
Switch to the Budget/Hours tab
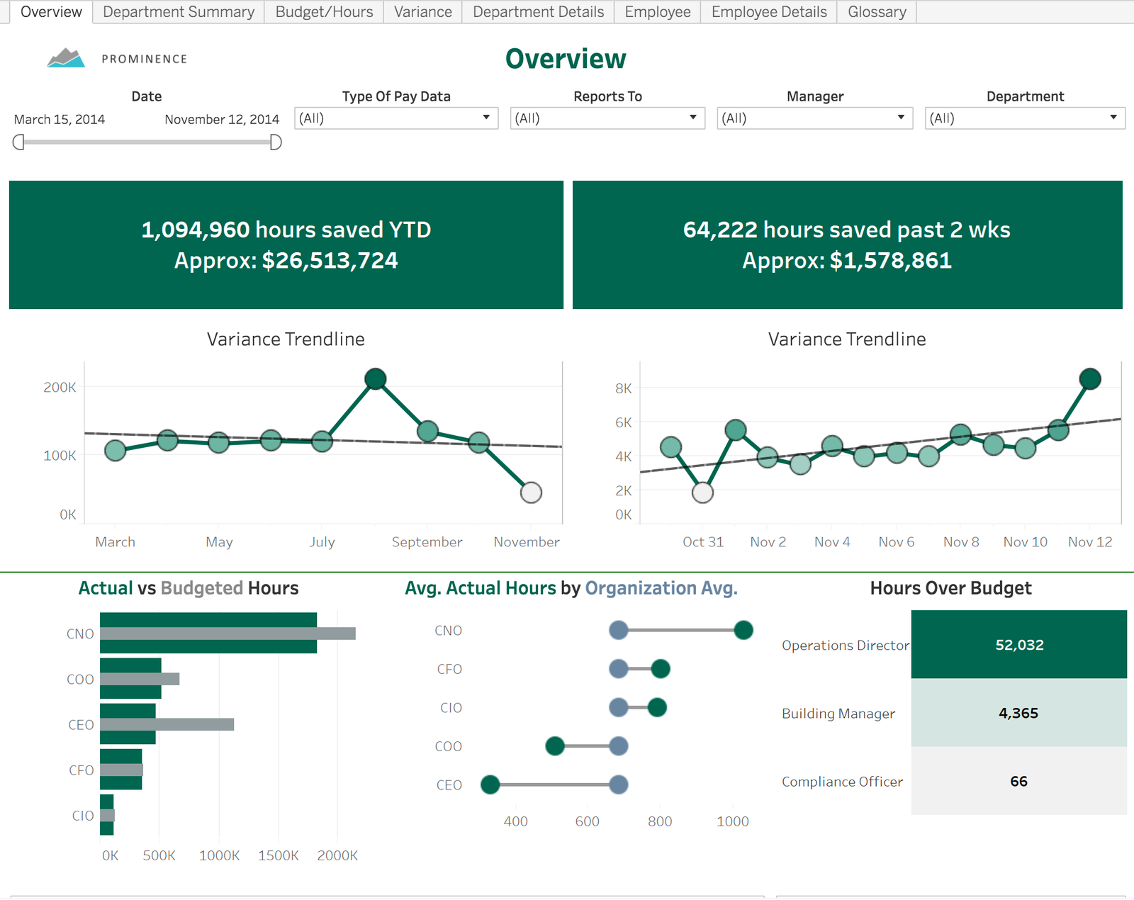[324, 12]
